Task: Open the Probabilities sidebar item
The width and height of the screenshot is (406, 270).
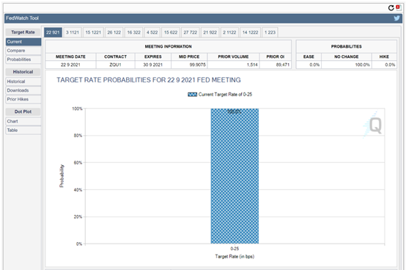Action: 23,59
